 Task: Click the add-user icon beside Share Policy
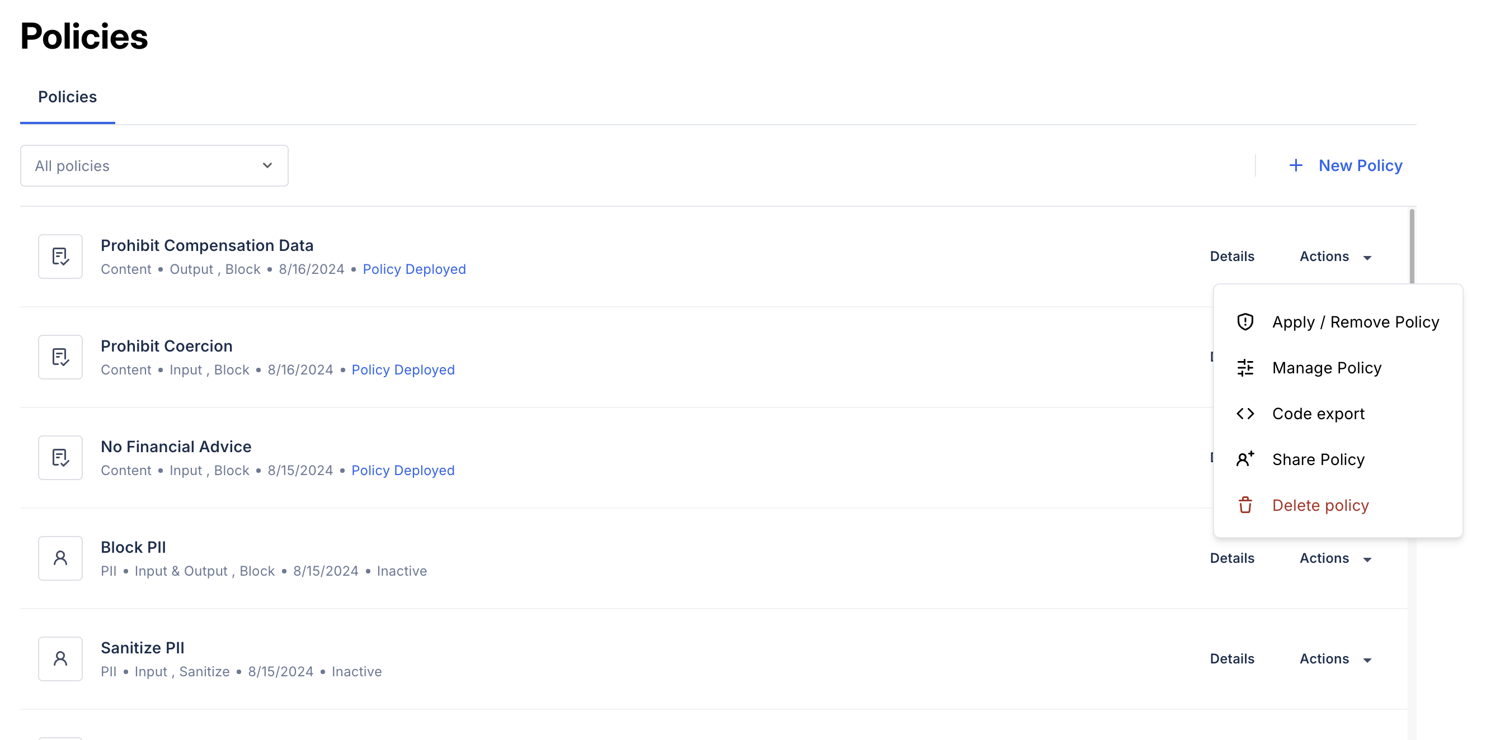[1245, 459]
